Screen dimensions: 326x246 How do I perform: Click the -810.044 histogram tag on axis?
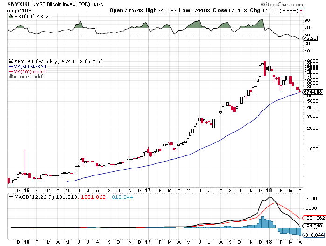[314, 235]
